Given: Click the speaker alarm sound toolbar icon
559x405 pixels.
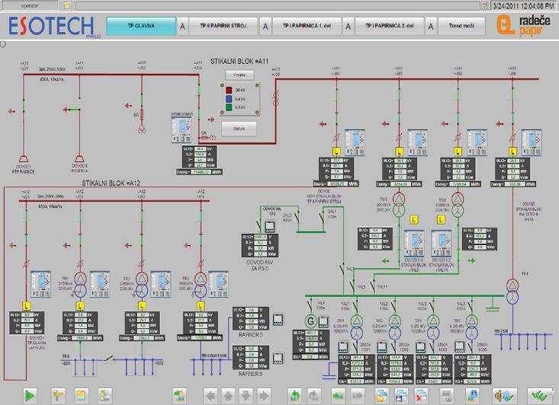Looking at the screenshot, I should point(504,395).
